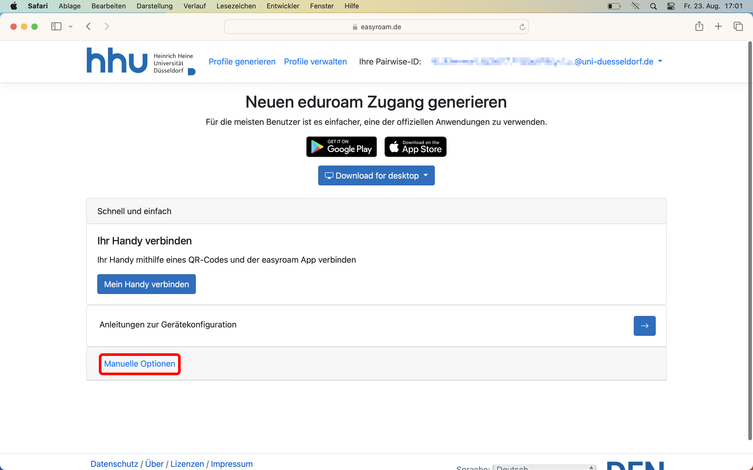This screenshot has height=470, width=753.
Task: Open a new tab with plus icon
Action: pos(718,26)
